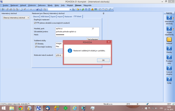
Task: Toggle FTP přenos obrázků a souvisejících souborů checkbox
Action: [x=35, y=23]
